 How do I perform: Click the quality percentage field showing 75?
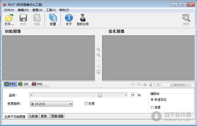pos(133,95)
